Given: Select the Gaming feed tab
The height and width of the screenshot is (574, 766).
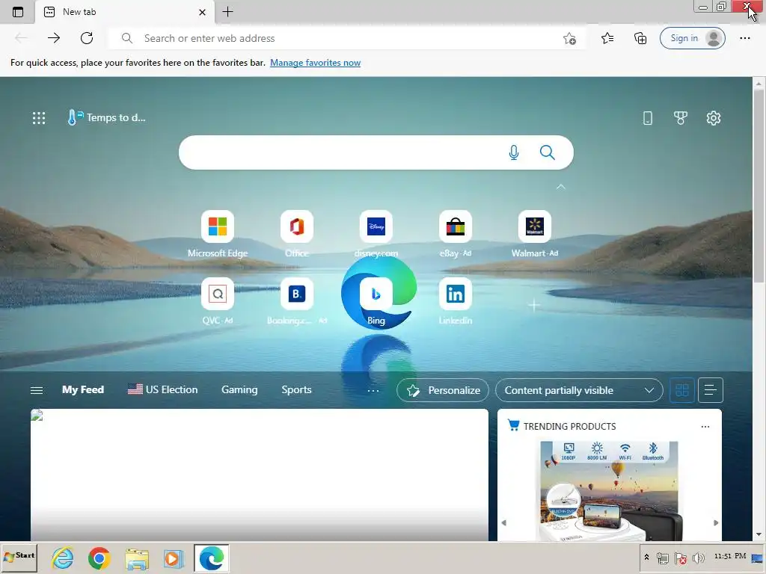Looking at the screenshot, I should 239,389.
